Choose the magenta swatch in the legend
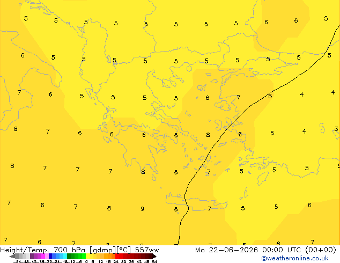Screen dimensions: 340x263 [x=43, y=257]
